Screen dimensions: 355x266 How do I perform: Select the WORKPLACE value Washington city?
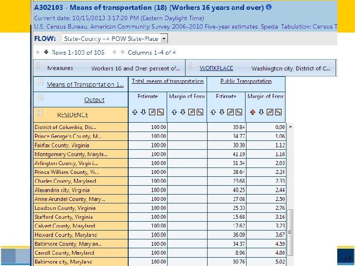291,68
